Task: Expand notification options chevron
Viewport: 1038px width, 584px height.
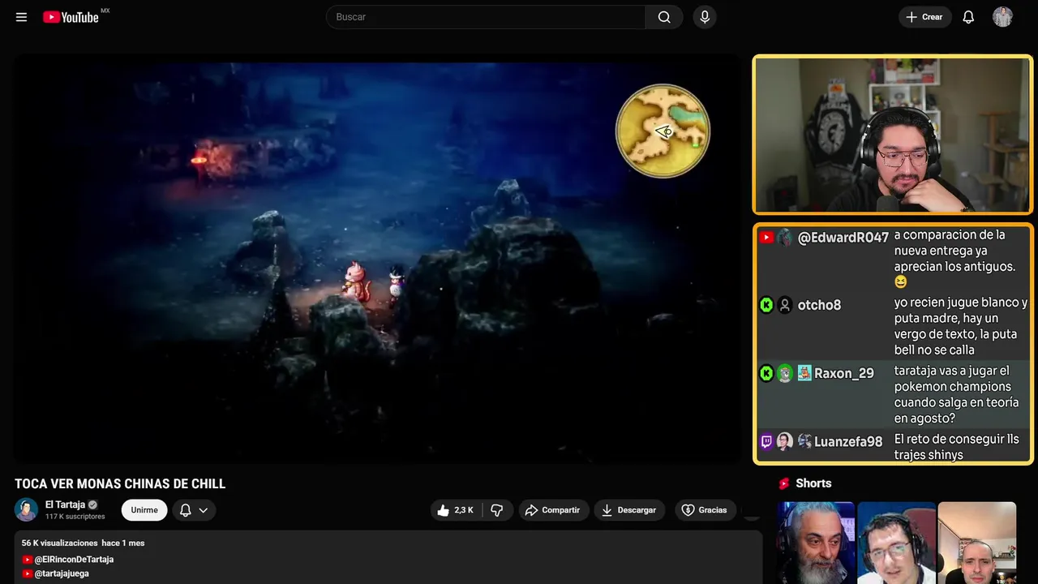Action: 204,510
